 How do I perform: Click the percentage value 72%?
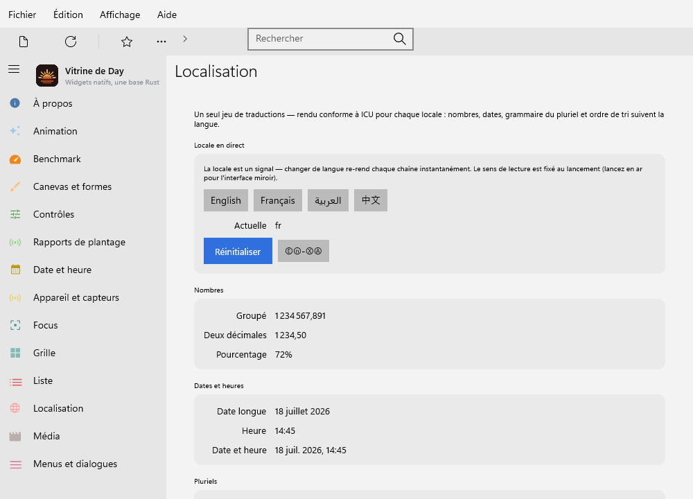[x=283, y=355]
